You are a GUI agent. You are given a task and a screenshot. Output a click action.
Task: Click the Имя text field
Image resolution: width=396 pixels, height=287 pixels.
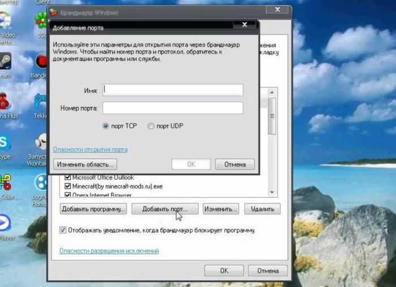pos(173,90)
